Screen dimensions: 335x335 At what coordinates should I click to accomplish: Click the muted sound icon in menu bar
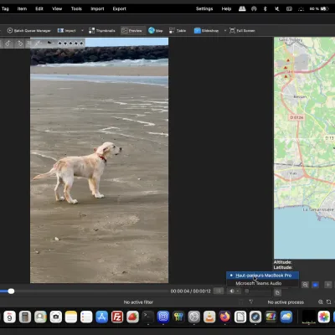(277, 8)
